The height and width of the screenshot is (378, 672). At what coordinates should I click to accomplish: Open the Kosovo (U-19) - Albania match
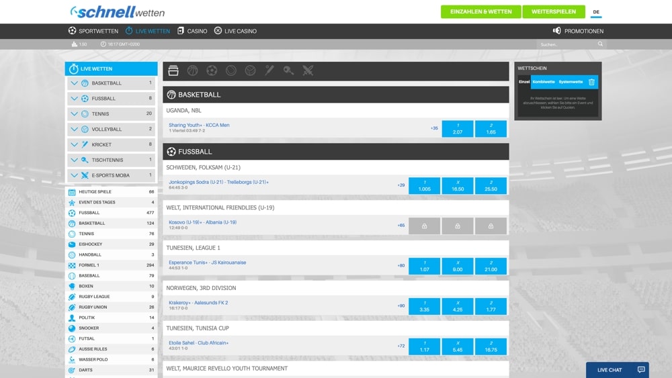click(x=202, y=223)
